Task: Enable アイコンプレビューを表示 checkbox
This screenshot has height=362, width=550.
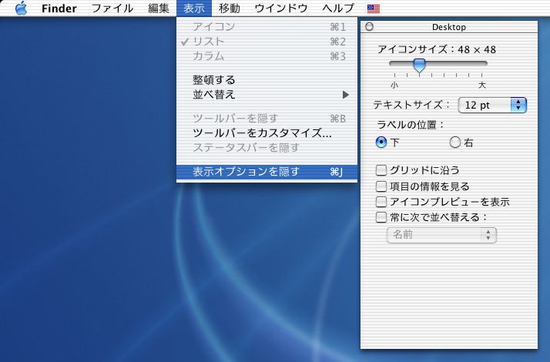Action: click(x=381, y=202)
